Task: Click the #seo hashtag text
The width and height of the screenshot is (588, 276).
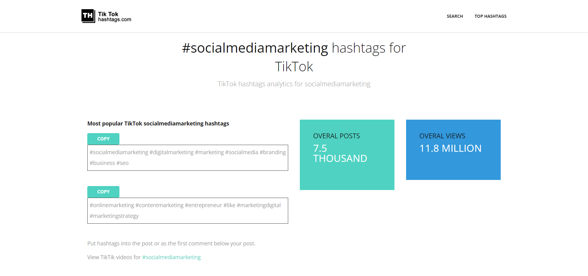Action: coord(123,163)
